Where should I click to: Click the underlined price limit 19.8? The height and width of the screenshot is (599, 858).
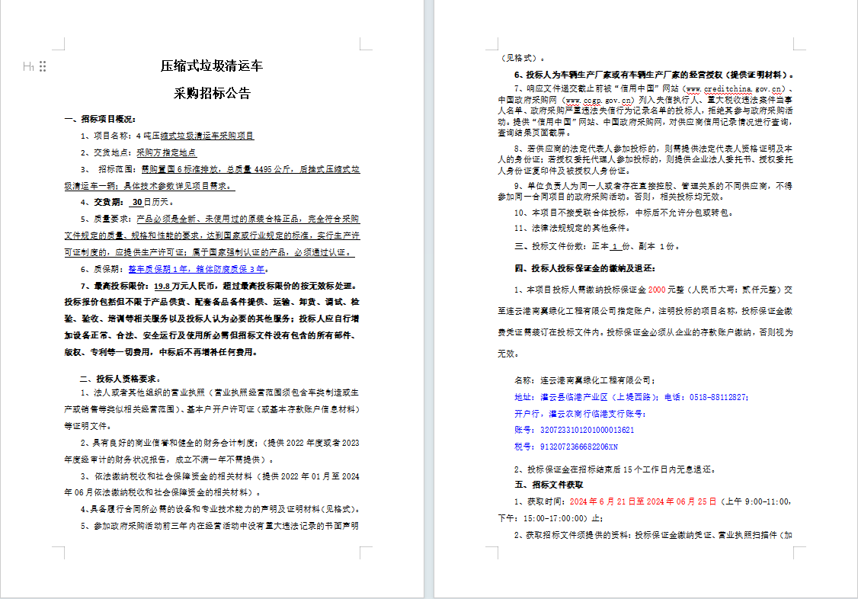point(162,286)
